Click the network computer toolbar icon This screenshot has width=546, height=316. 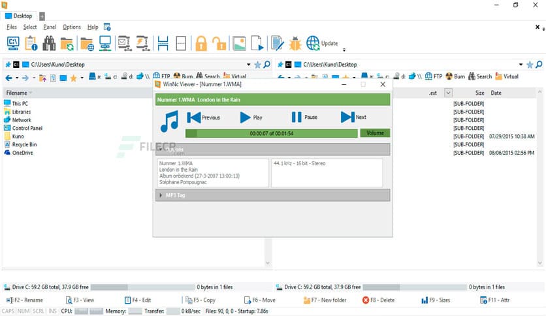(x=104, y=44)
